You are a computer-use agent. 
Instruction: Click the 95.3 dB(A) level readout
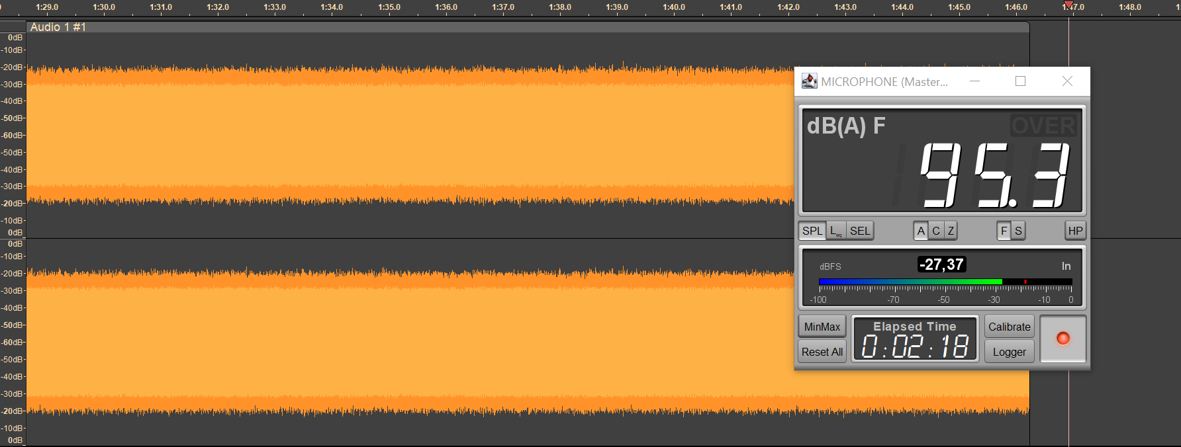[994, 175]
